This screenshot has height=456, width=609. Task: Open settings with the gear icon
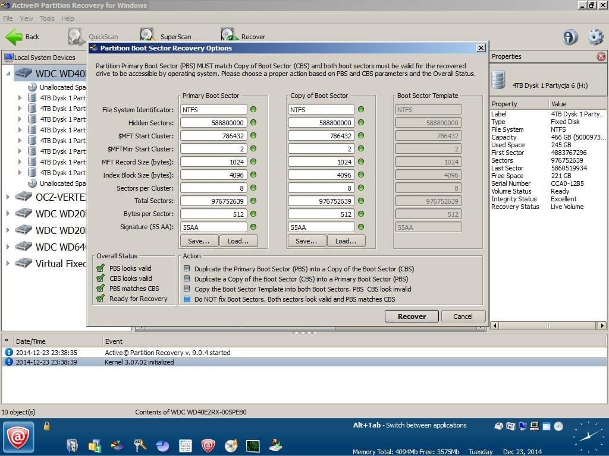[x=596, y=37]
